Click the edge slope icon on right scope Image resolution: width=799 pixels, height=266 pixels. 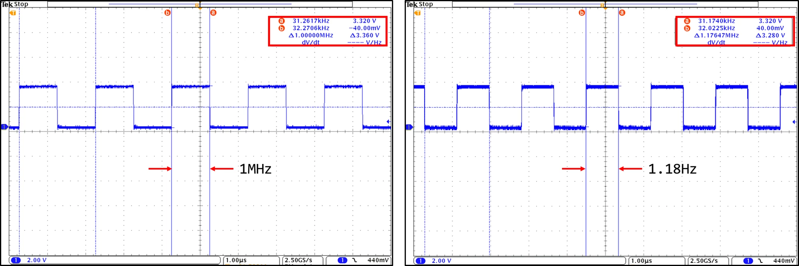point(760,261)
